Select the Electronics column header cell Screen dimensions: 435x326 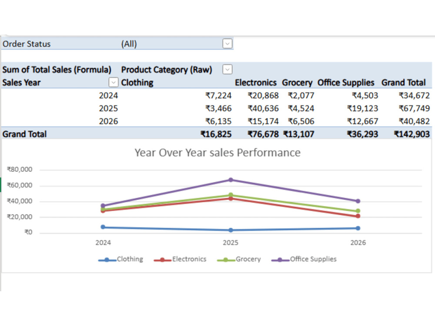click(255, 82)
